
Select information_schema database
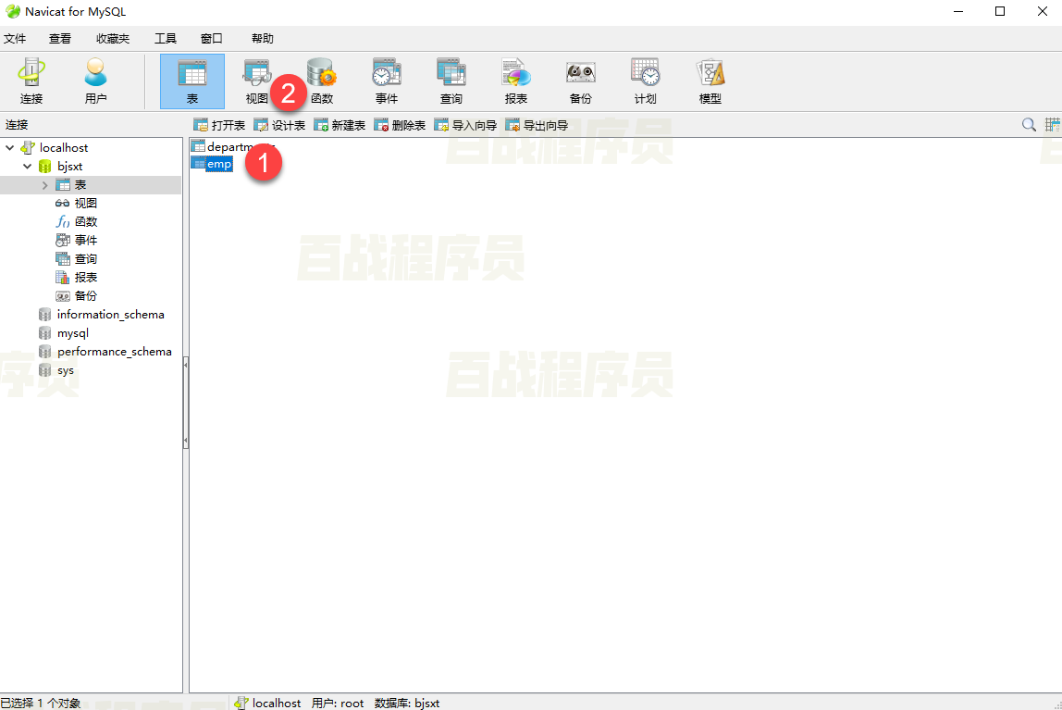[x=110, y=315]
